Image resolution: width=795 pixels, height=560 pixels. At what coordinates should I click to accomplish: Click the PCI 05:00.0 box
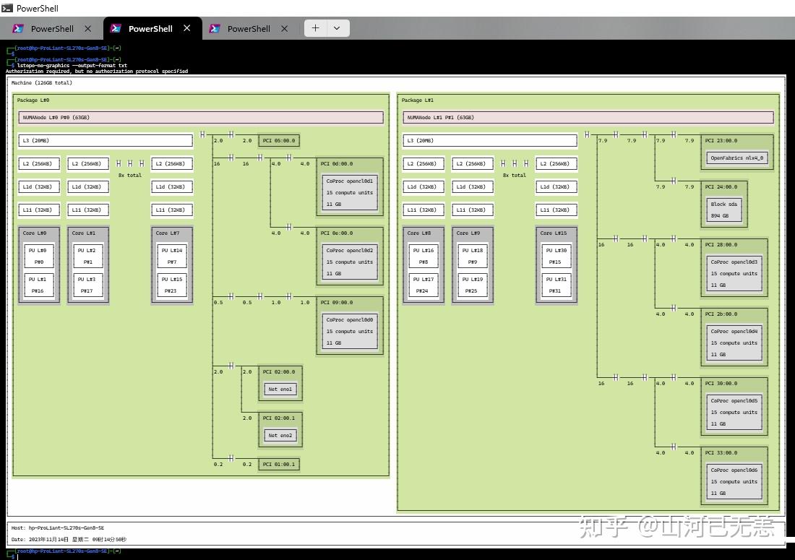[x=278, y=141]
